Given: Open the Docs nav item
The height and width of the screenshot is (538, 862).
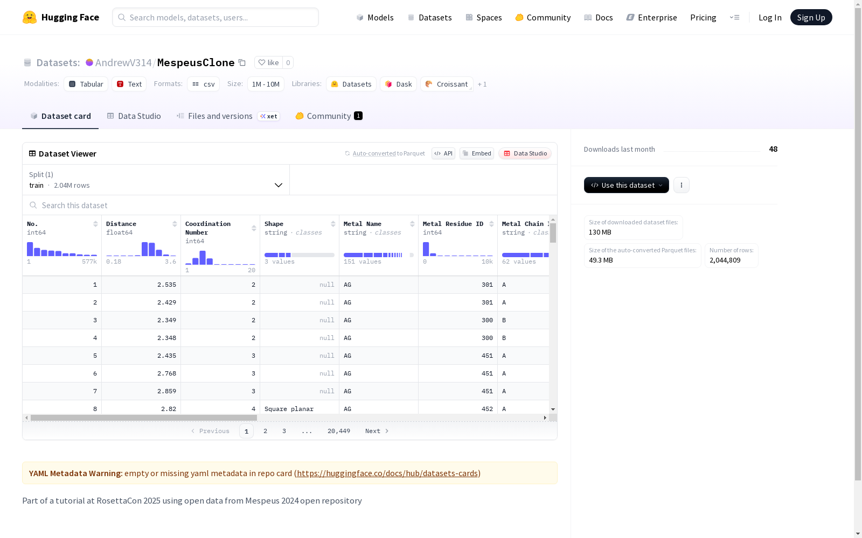Looking at the screenshot, I should pyautogui.click(x=599, y=17).
